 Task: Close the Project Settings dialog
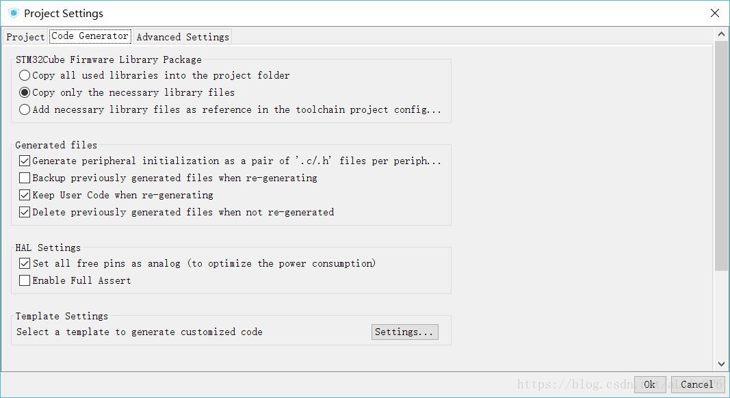(x=715, y=13)
